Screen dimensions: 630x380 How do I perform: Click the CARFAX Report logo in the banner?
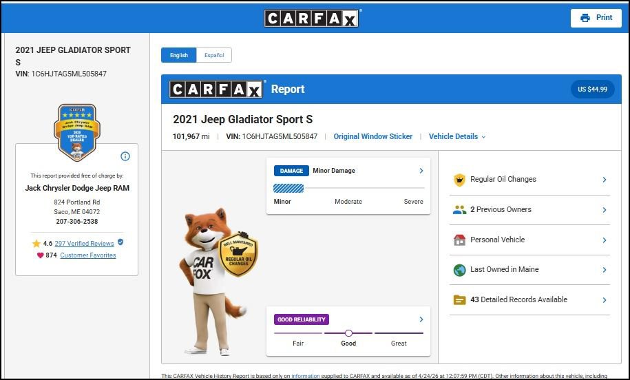pyautogui.click(x=216, y=89)
